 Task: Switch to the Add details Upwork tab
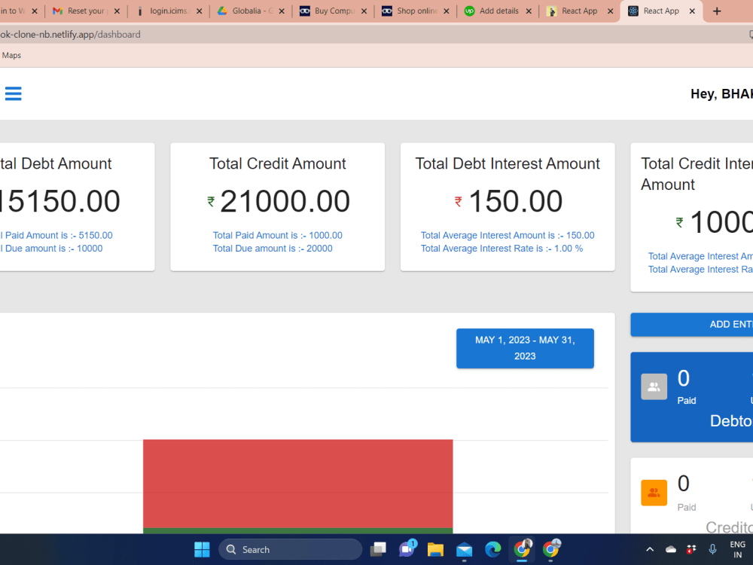pos(497,11)
